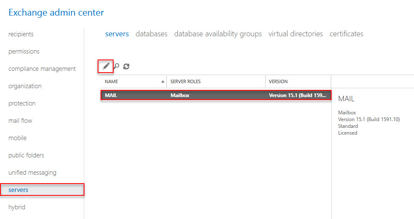Viewport: 414px width, 219px height.
Task: Select the MAIL server name cell
Action: coord(111,95)
